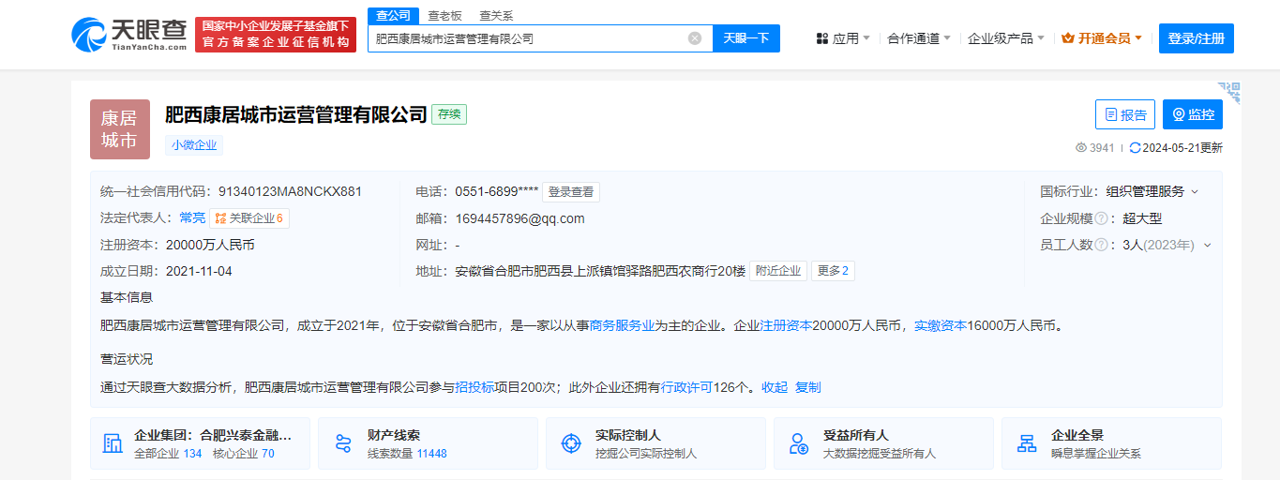Click the 天眼一下 search button
Screen dimensions: 1280x480
746,38
